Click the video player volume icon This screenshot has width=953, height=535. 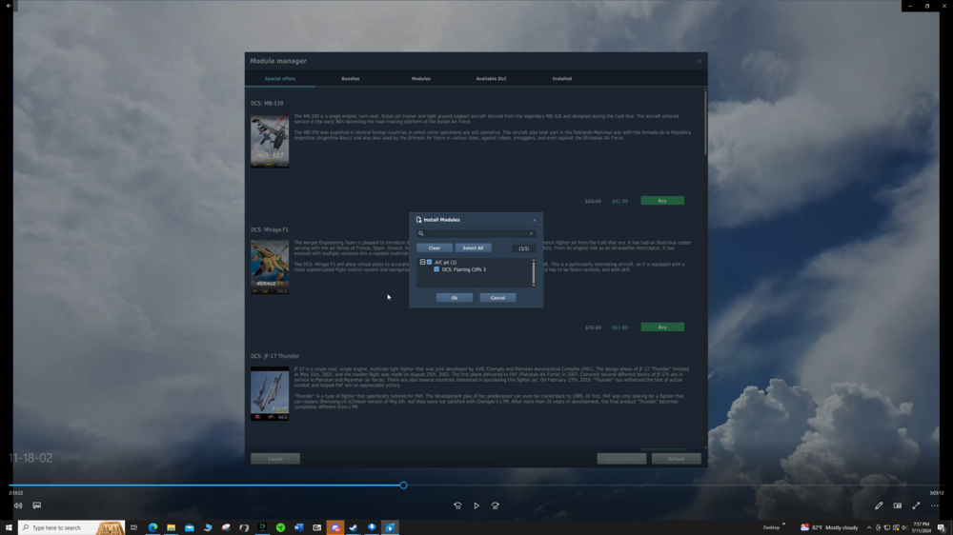pos(18,505)
